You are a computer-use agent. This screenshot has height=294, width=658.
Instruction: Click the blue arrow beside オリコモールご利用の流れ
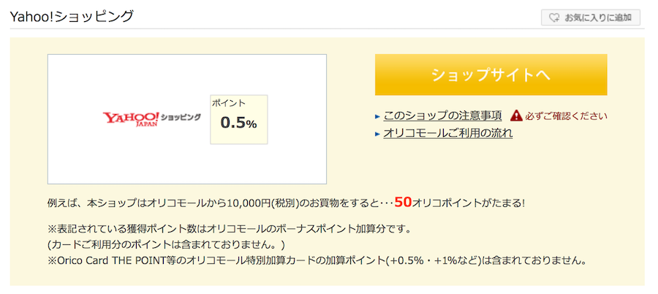[x=377, y=135]
